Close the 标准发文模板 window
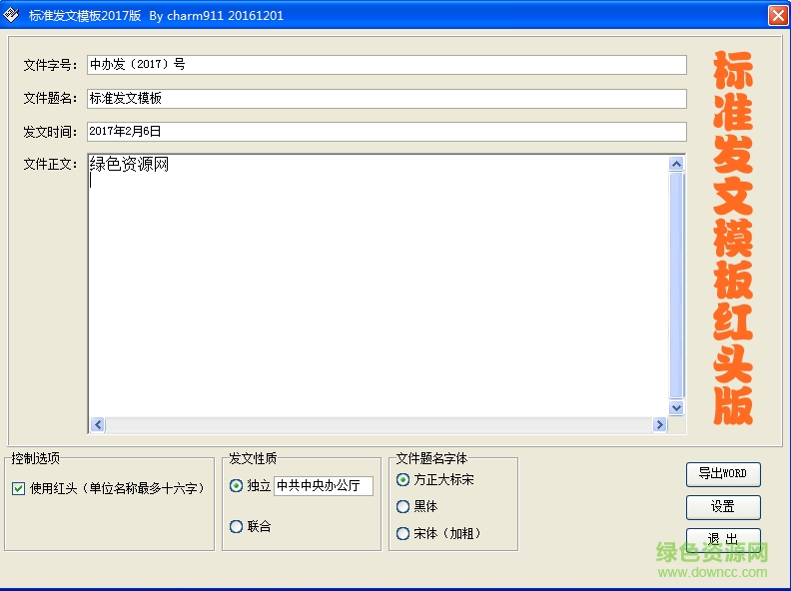The image size is (791, 591). 778,15
